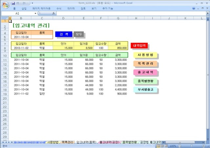Select column header D
210x148 pixels.
[x=63, y=18]
